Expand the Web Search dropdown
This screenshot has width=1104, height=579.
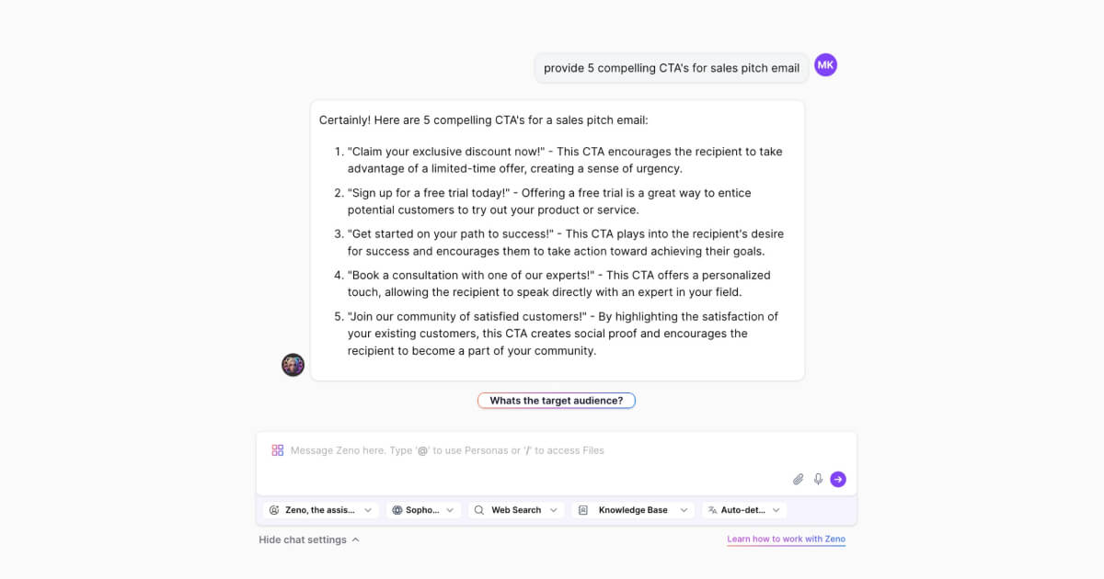point(515,510)
